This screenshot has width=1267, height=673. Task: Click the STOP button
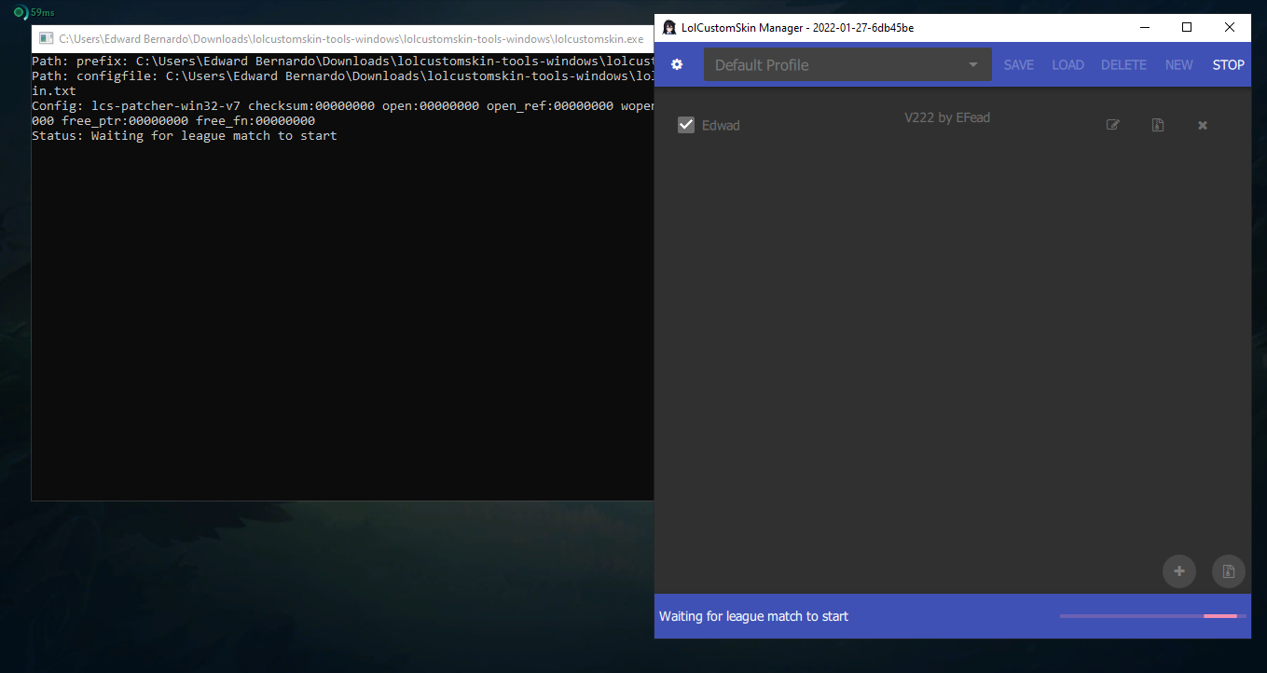(1228, 64)
